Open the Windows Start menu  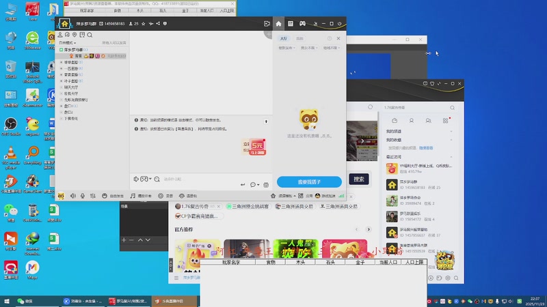click(7, 301)
